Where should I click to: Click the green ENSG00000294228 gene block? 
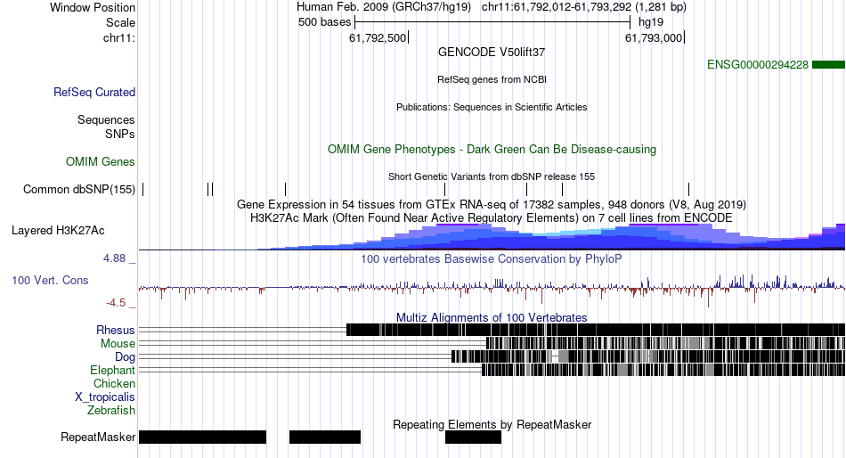coord(828,65)
